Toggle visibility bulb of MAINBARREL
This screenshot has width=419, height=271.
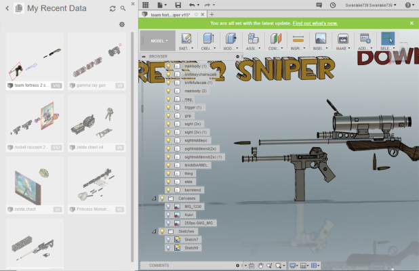pos(168,165)
